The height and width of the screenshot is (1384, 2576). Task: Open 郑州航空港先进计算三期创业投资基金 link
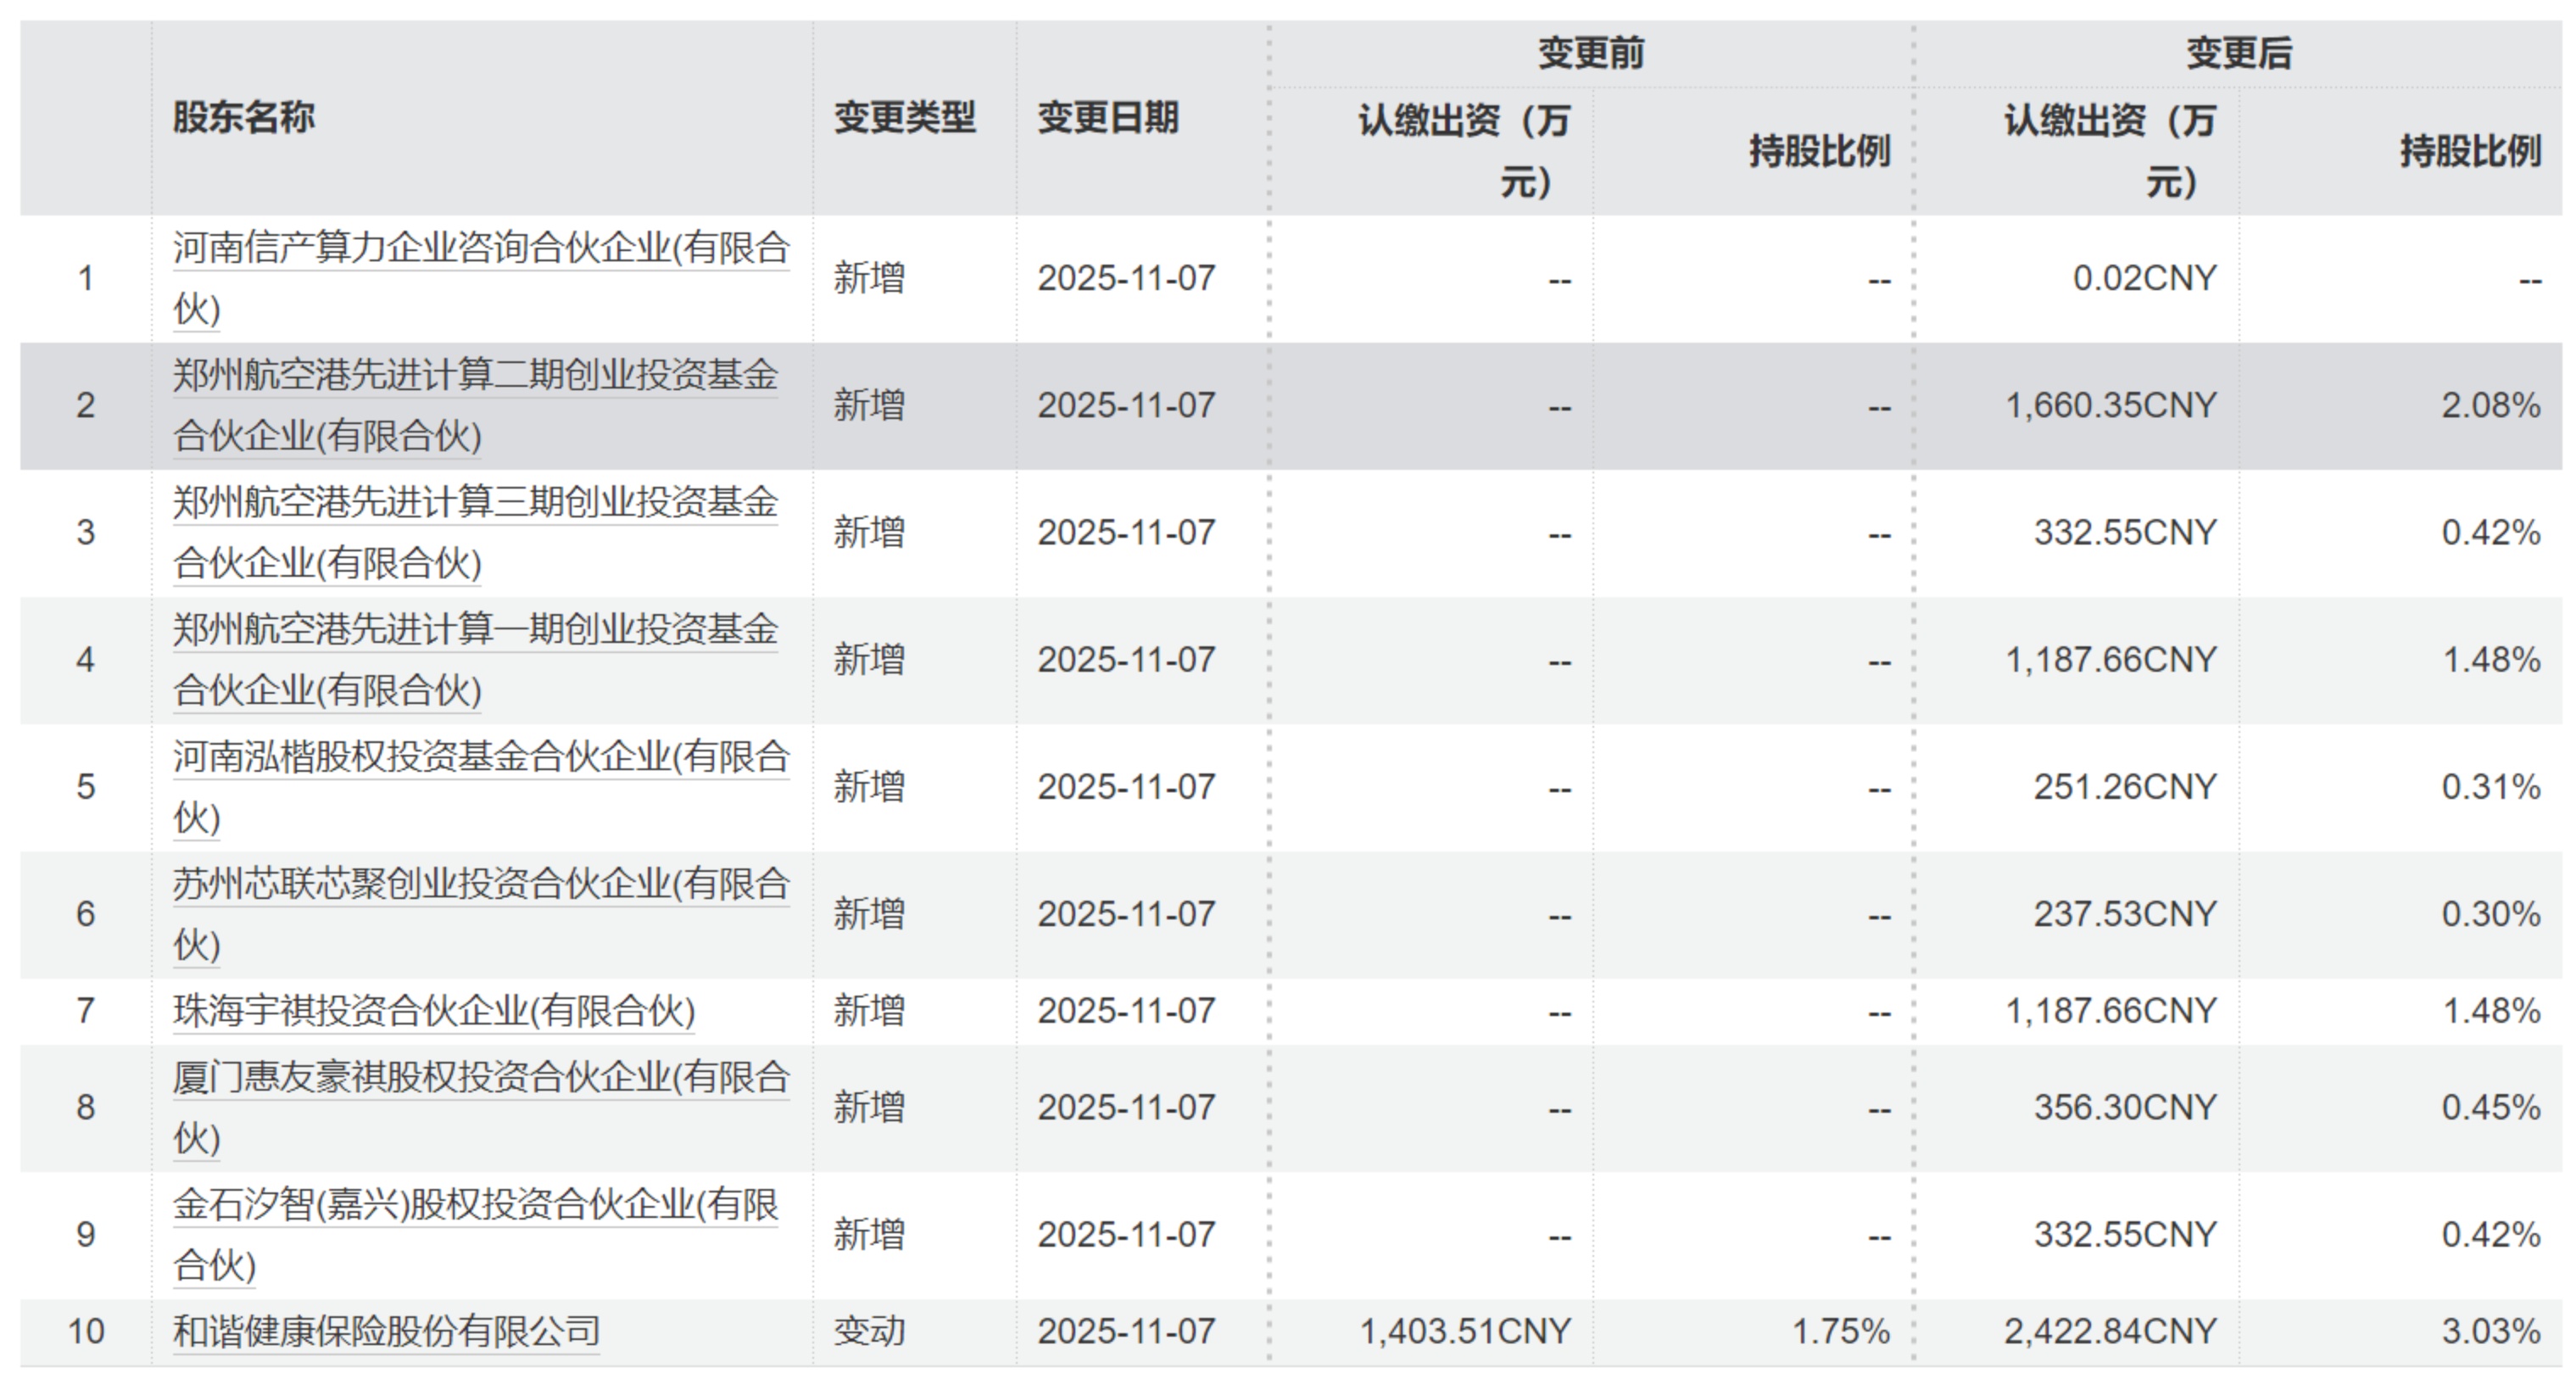coord(475,502)
